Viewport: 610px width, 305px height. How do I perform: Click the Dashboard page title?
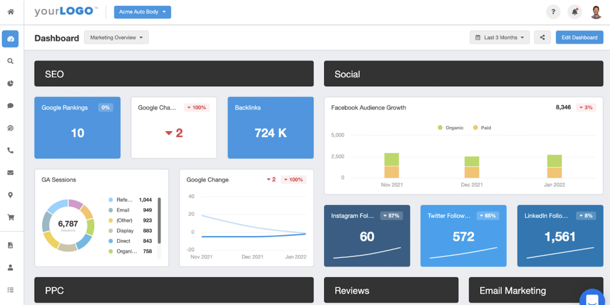click(57, 38)
